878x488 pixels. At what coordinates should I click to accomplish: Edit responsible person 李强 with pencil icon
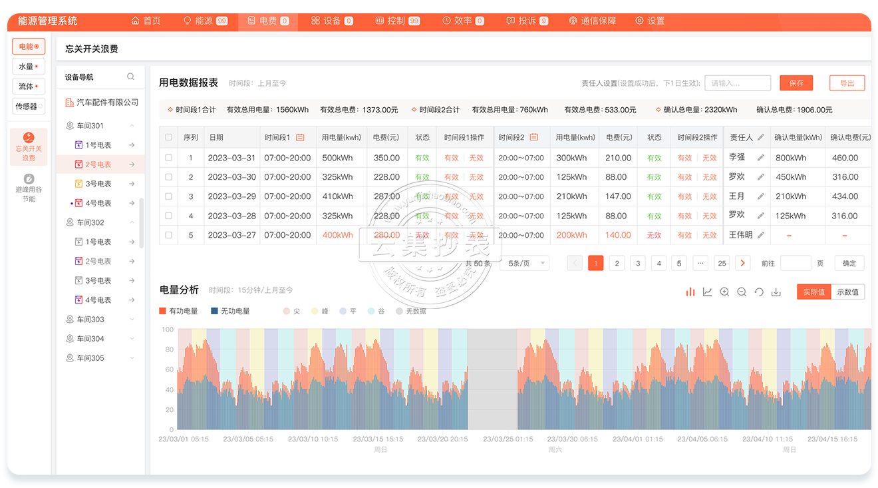point(761,158)
